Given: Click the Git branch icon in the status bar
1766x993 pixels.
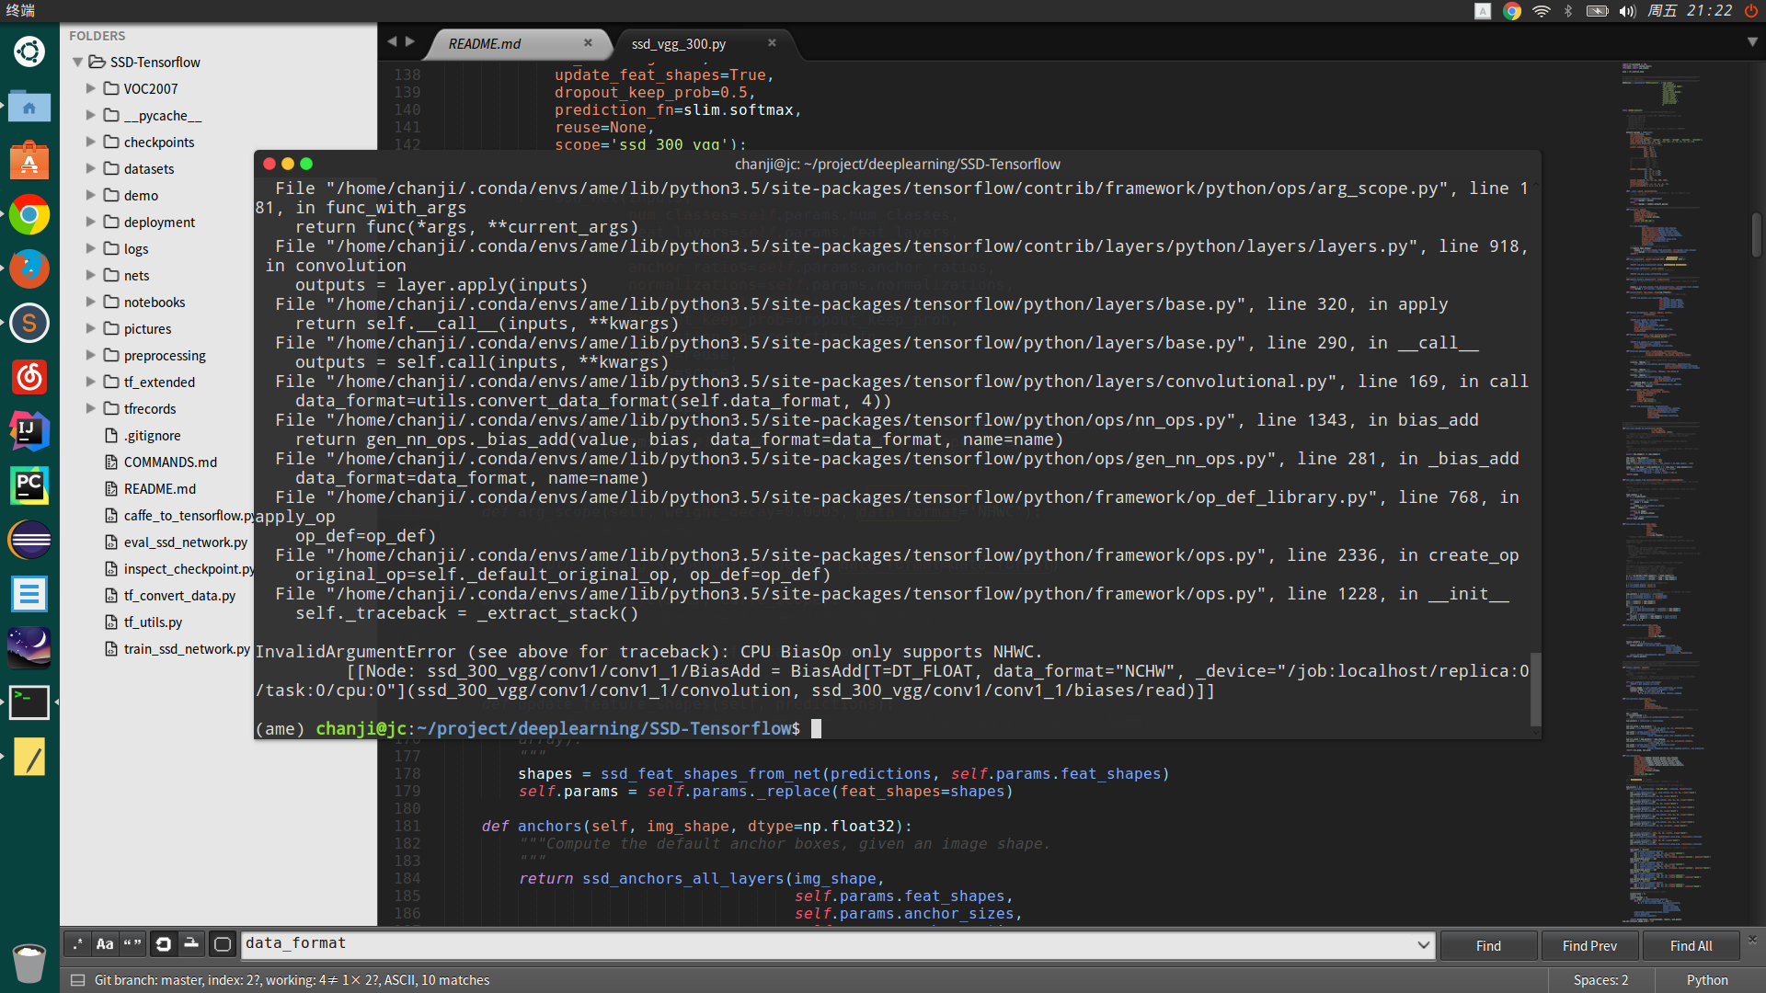Looking at the screenshot, I should click(x=78, y=980).
